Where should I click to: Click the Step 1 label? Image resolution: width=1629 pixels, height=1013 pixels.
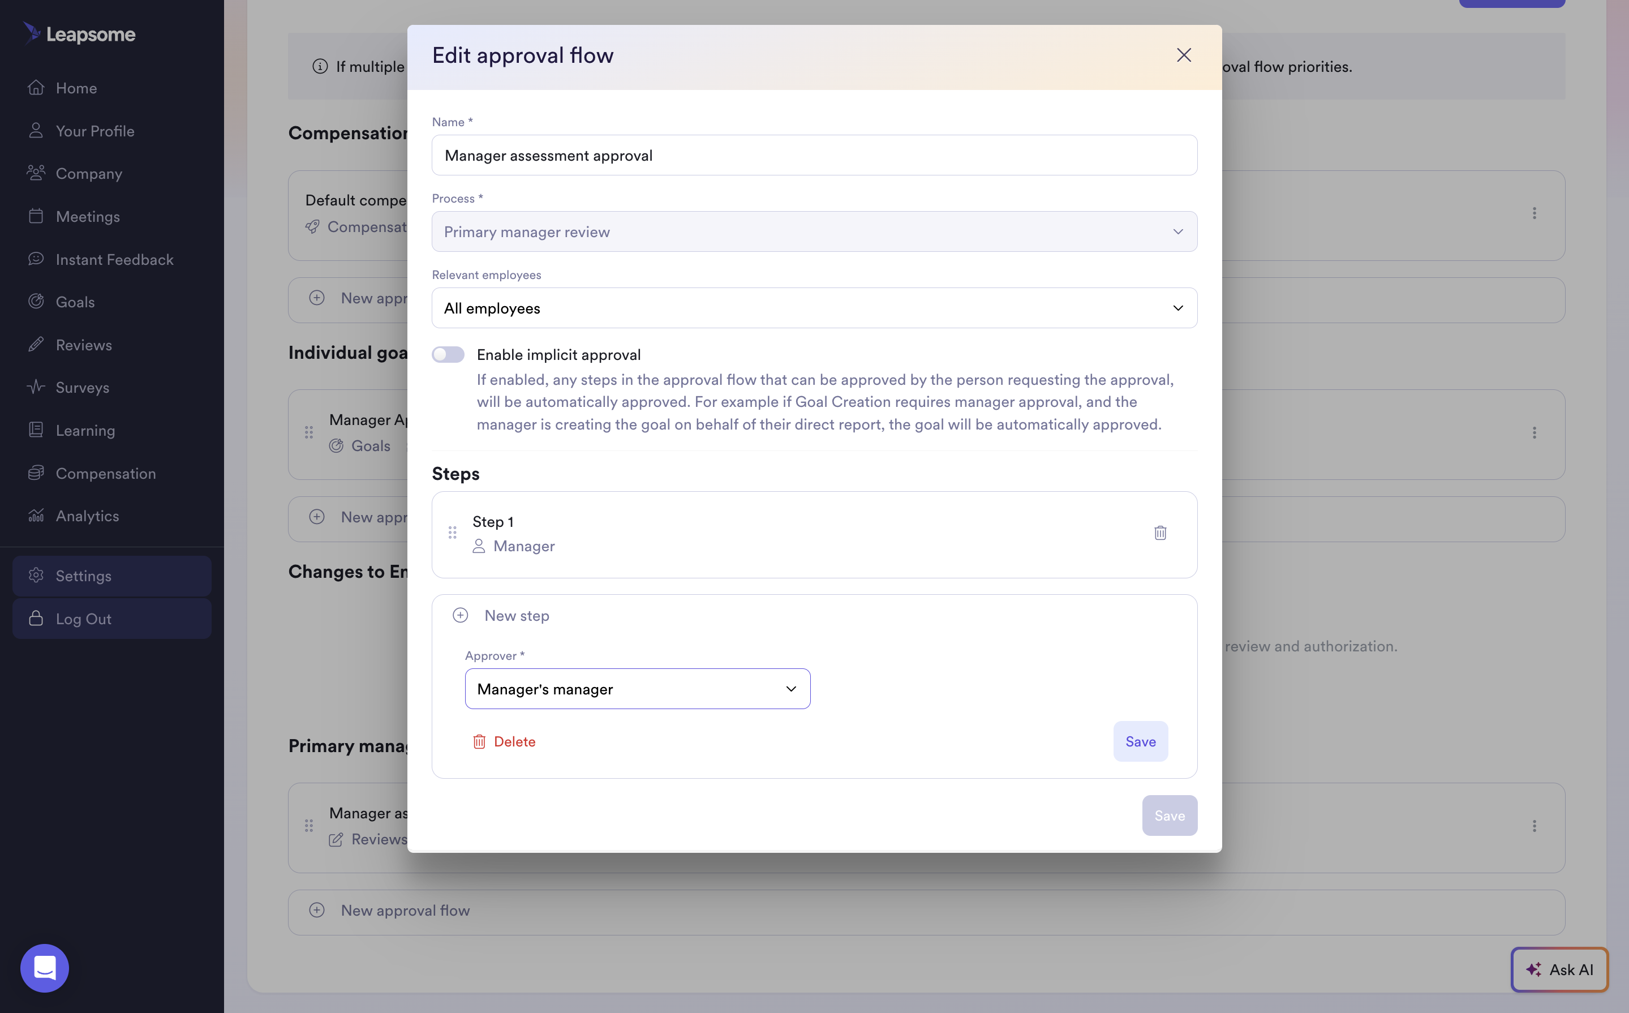pos(493,521)
